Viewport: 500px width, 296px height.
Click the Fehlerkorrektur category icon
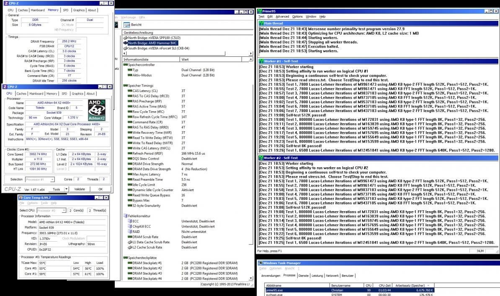click(125, 216)
